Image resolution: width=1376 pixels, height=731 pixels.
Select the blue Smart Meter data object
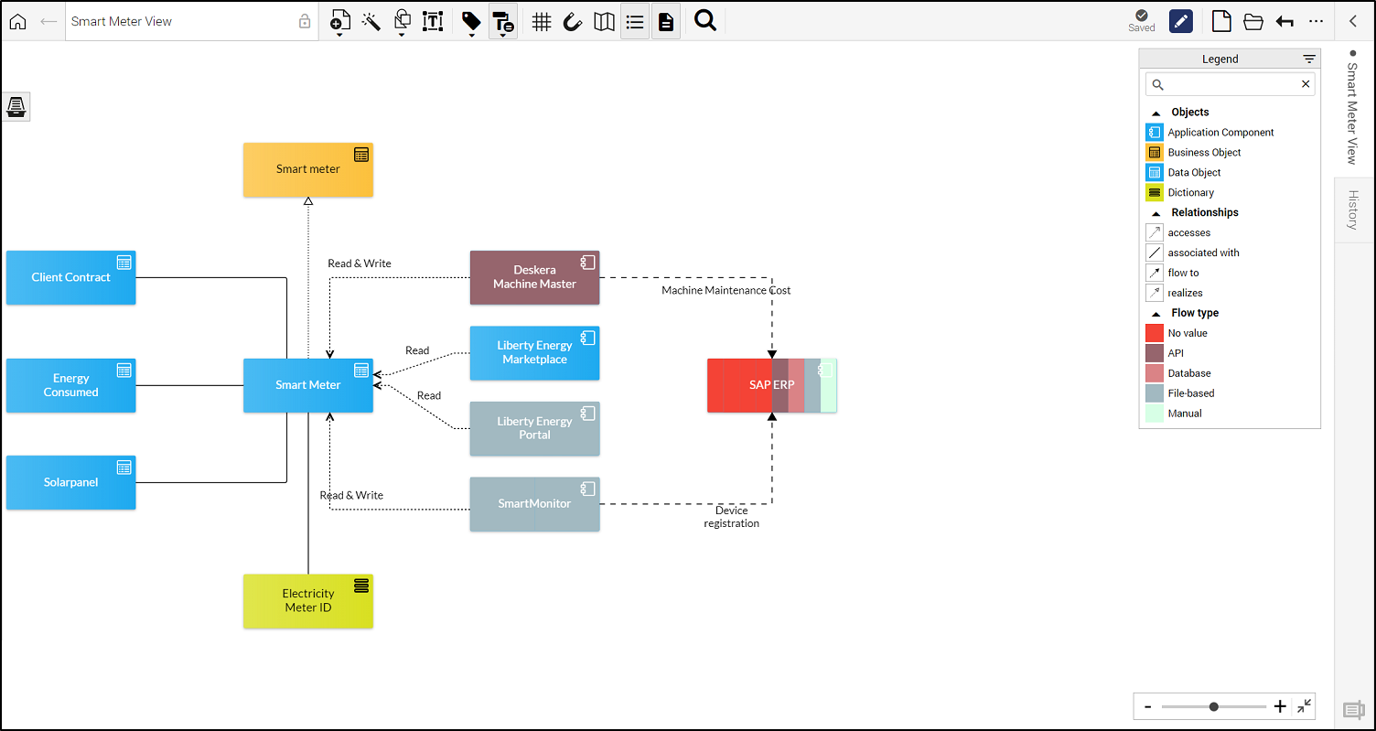coord(308,385)
